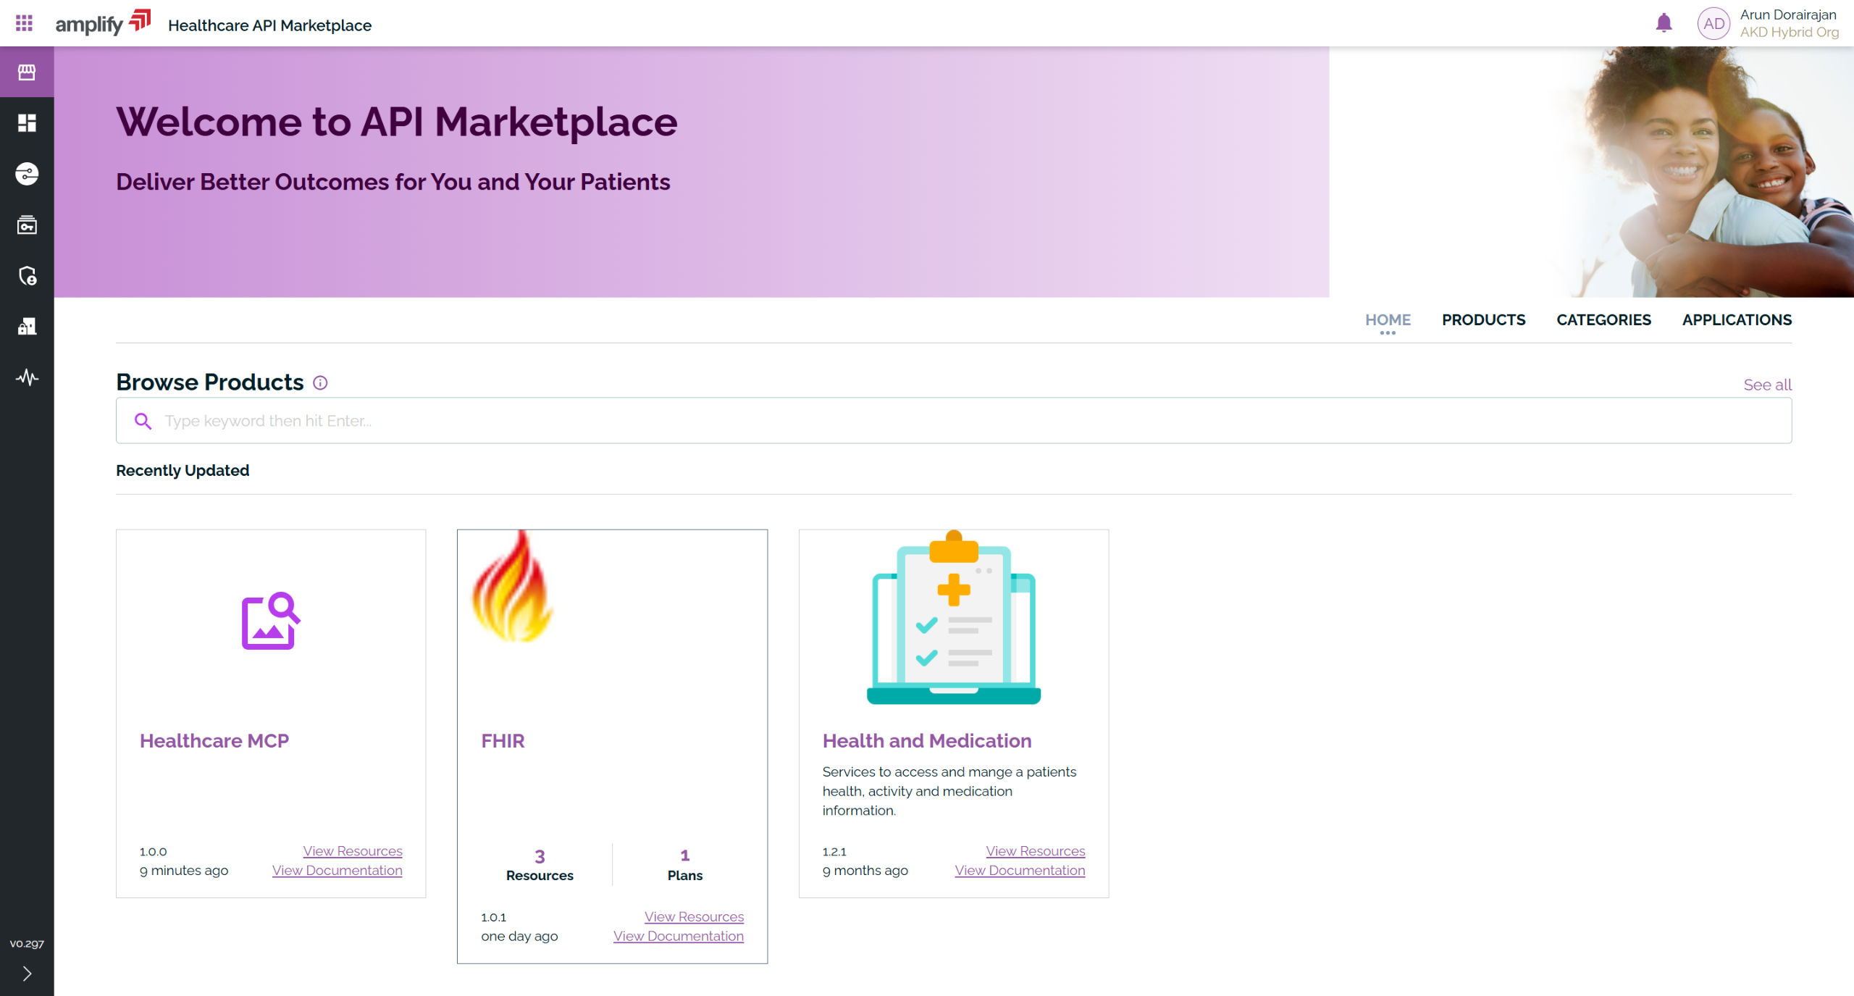Open the shield security sidebar icon
The width and height of the screenshot is (1854, 996).
click(x=27, y=276)
